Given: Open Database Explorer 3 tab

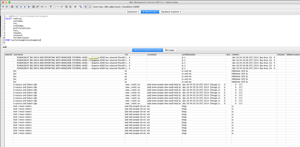Looking at the screenshot, I should pos(171,12).
